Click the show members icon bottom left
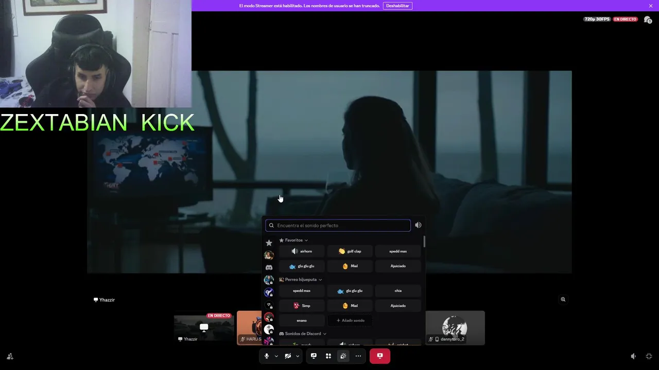Viewport: 659px width, 370px height. [x=10, y=356]
